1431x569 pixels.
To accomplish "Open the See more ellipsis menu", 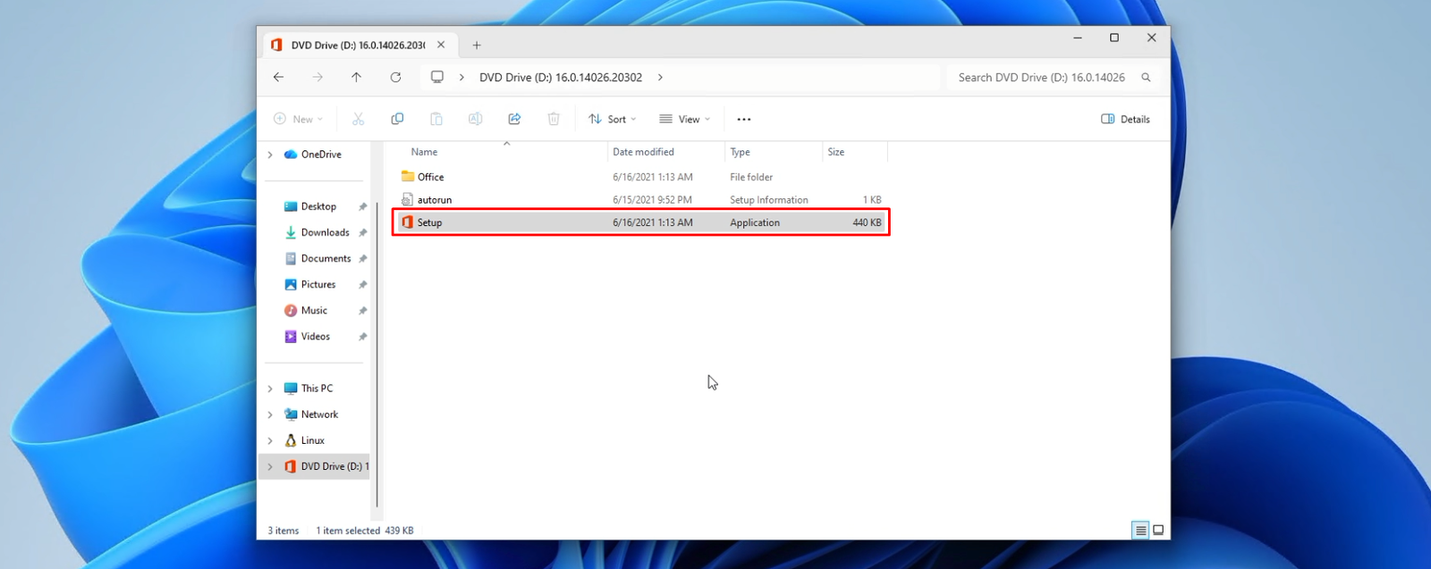I will [x=744, y=119].
